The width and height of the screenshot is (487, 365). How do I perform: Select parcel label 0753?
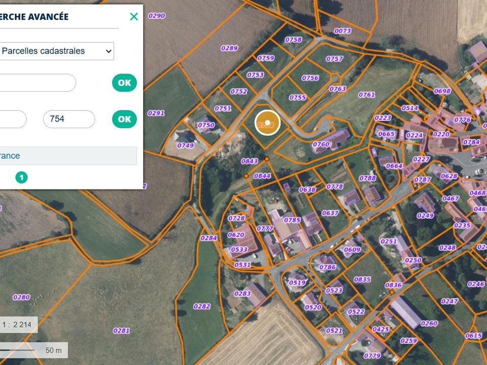255,75
